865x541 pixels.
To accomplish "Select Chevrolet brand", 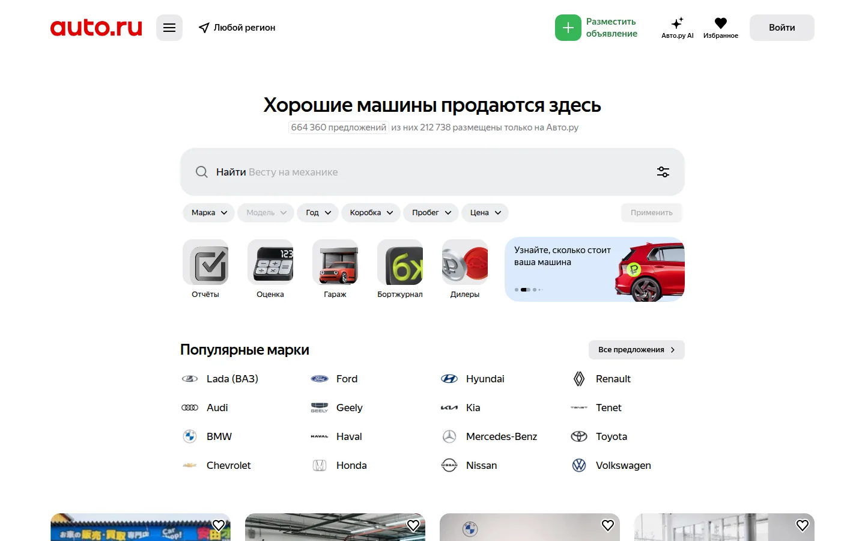I will tap(216, 465).
